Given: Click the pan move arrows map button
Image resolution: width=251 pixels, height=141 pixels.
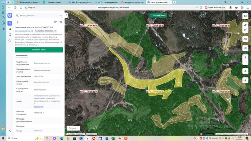Looking at the screenshot, I should pos(245,71).
